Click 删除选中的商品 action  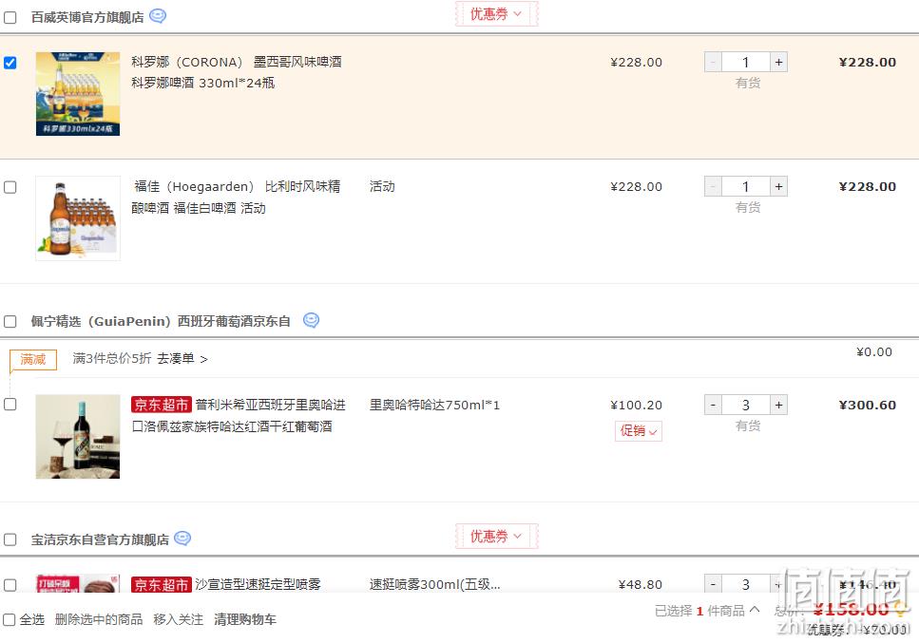[x=99, y=619]
